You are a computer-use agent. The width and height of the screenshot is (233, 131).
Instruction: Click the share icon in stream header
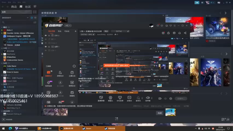(185, 33)
